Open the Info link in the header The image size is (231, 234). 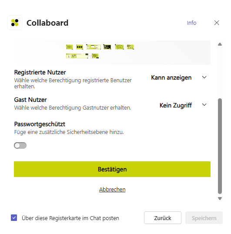191,23
